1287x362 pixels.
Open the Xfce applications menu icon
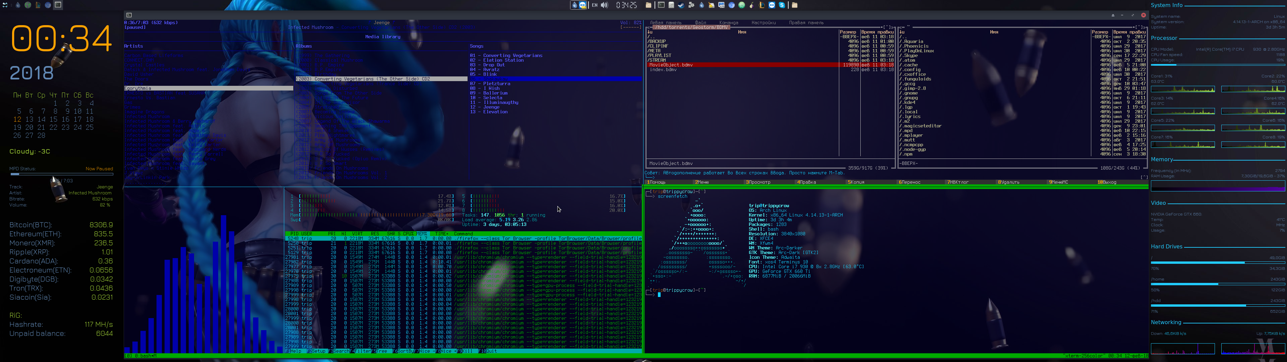click(5, 5)
